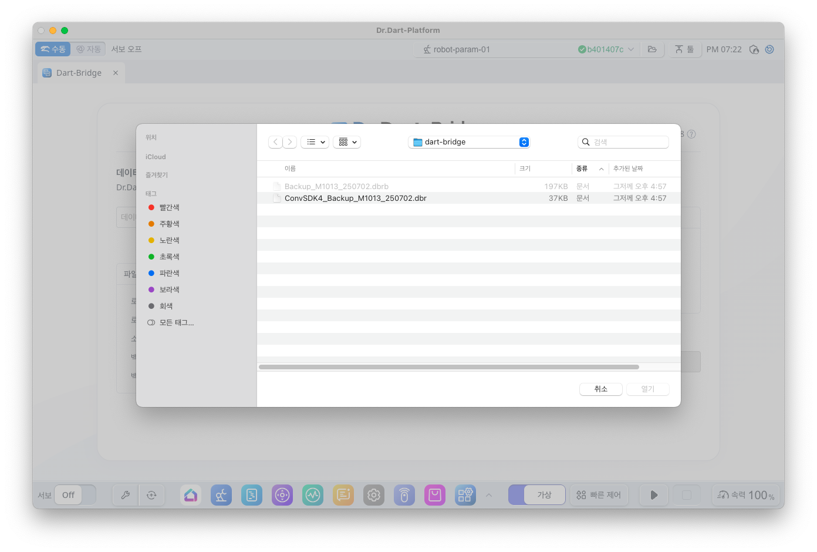Click the forward navigation chevron
The height and width of the screenshot is (552, 817).
coord(290,142)
